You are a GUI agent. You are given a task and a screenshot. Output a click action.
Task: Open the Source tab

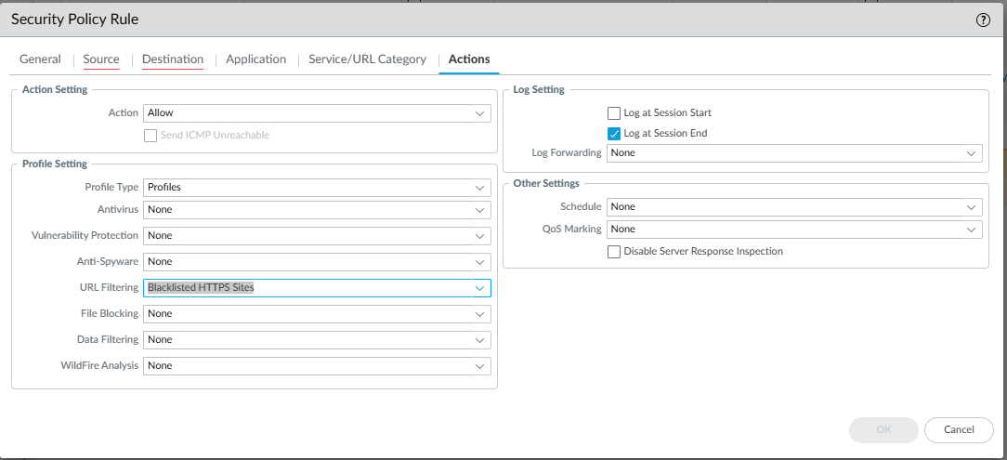(x=101, y=59)
